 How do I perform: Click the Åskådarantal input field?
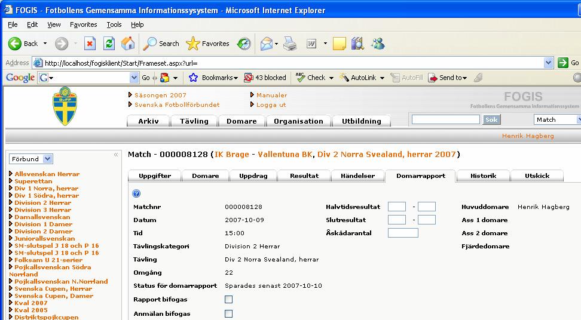(403, 233)
